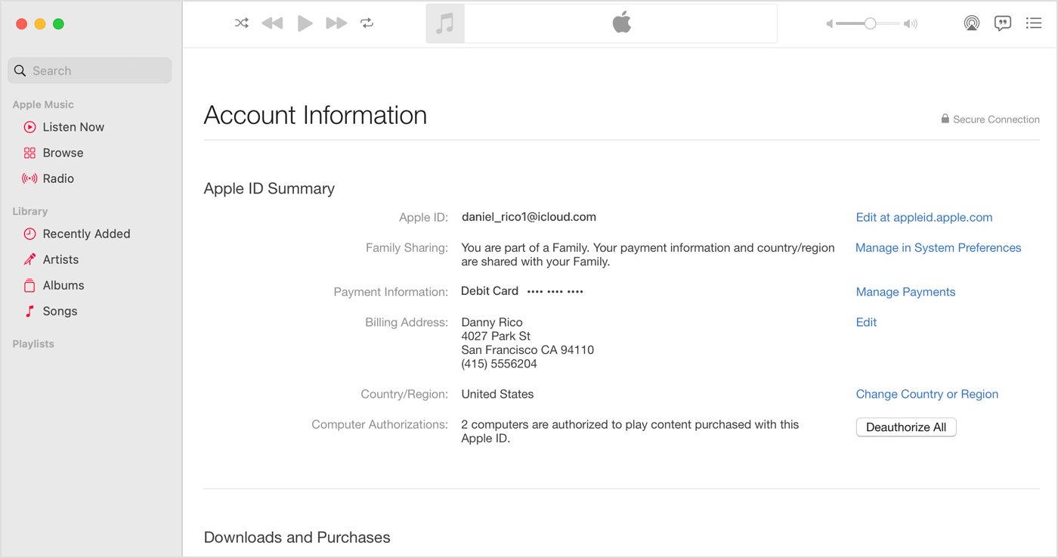1058x558 pixels.
Task: Click Manage Payments link
Action: pyautogui.click(x=905, y=292)
